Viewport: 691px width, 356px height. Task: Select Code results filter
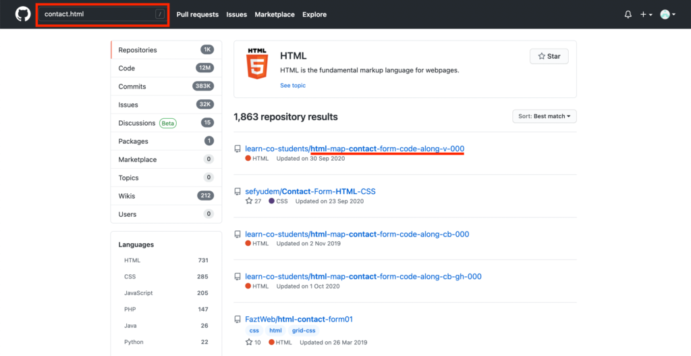pyautogui.click(x=166, y=68)
